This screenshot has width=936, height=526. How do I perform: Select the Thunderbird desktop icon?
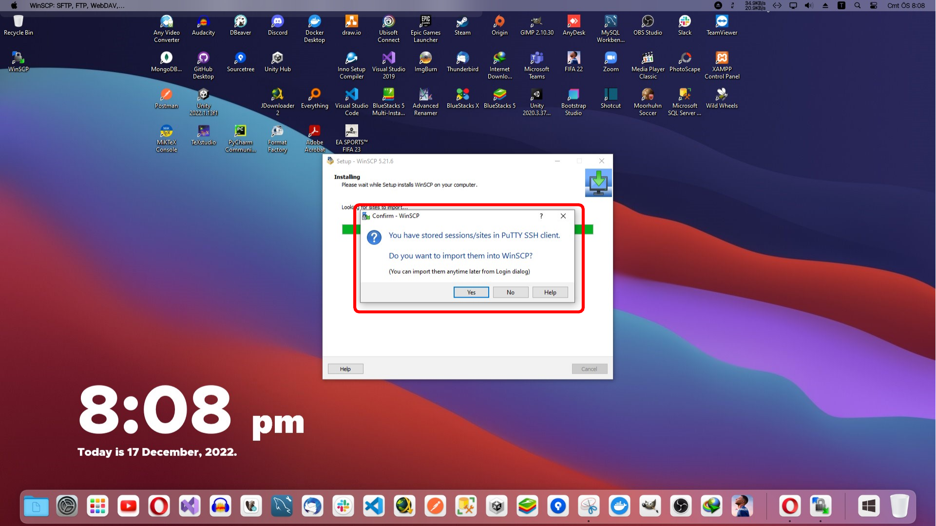tap(463, 62)
